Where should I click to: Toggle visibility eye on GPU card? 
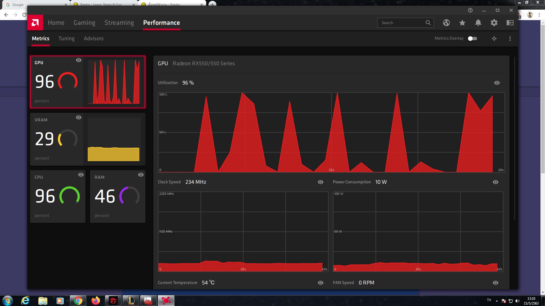(x=79, y=60)
